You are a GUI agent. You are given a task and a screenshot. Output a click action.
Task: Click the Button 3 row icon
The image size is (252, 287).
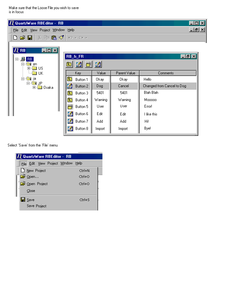(70, 93)
